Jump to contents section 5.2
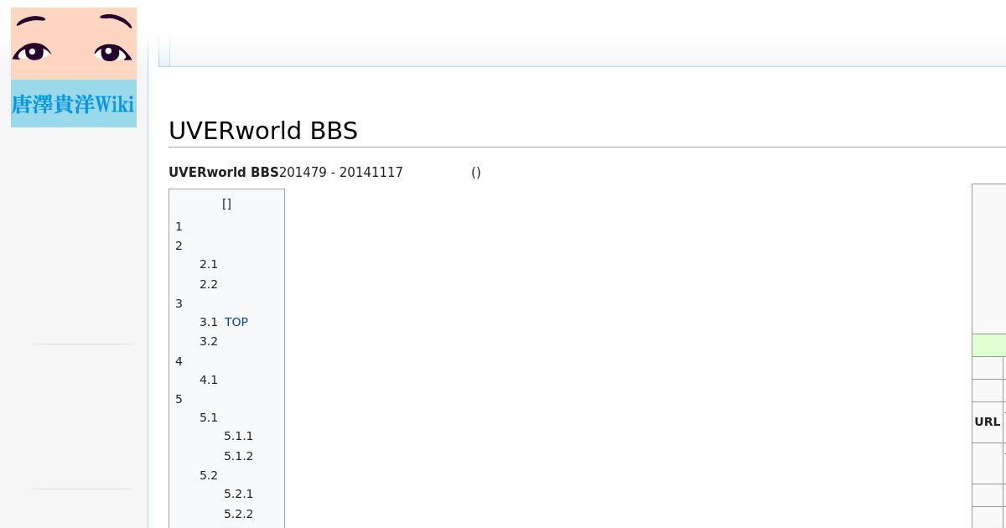Screen dimensions: 1006x528 click(209, 475)
